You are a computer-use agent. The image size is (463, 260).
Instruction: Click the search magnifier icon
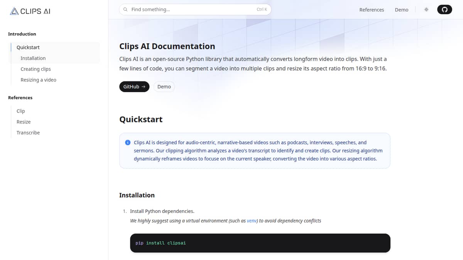click(x=125, y=10)
